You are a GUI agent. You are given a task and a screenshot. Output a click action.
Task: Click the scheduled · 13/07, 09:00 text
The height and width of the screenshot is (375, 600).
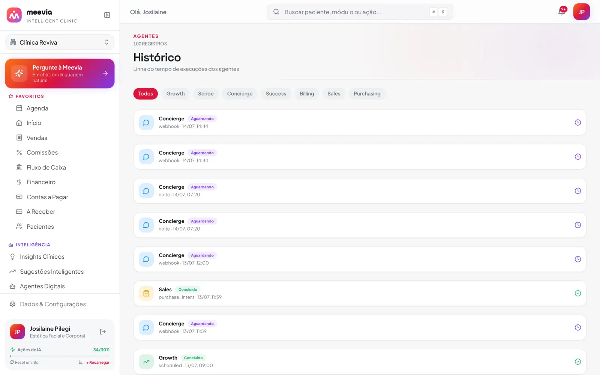click(186, 366)
